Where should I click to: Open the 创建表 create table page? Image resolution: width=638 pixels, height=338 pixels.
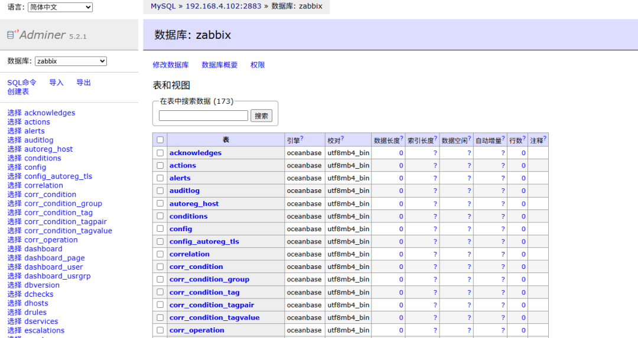pos(18,91)
